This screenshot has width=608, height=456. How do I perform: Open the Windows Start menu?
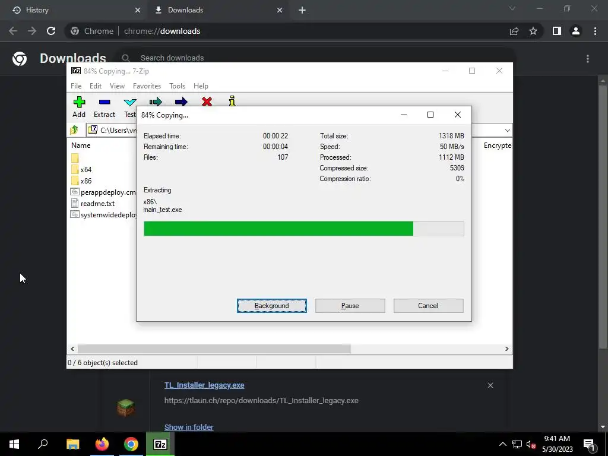coord(14,444)
